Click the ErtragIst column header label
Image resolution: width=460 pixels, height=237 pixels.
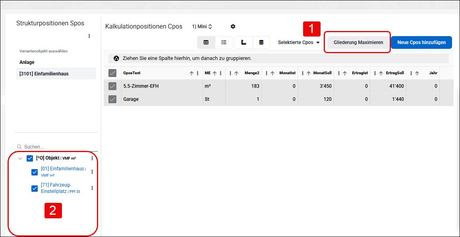tap(360, 73)
